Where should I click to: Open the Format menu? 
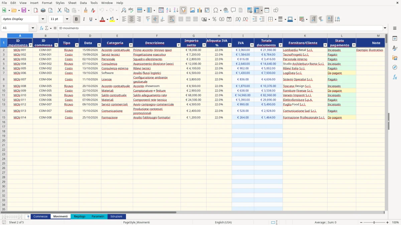tap(47, 3)
